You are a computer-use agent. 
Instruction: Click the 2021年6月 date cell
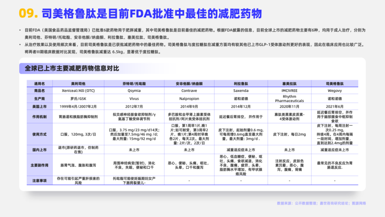(x=335, y=107)
